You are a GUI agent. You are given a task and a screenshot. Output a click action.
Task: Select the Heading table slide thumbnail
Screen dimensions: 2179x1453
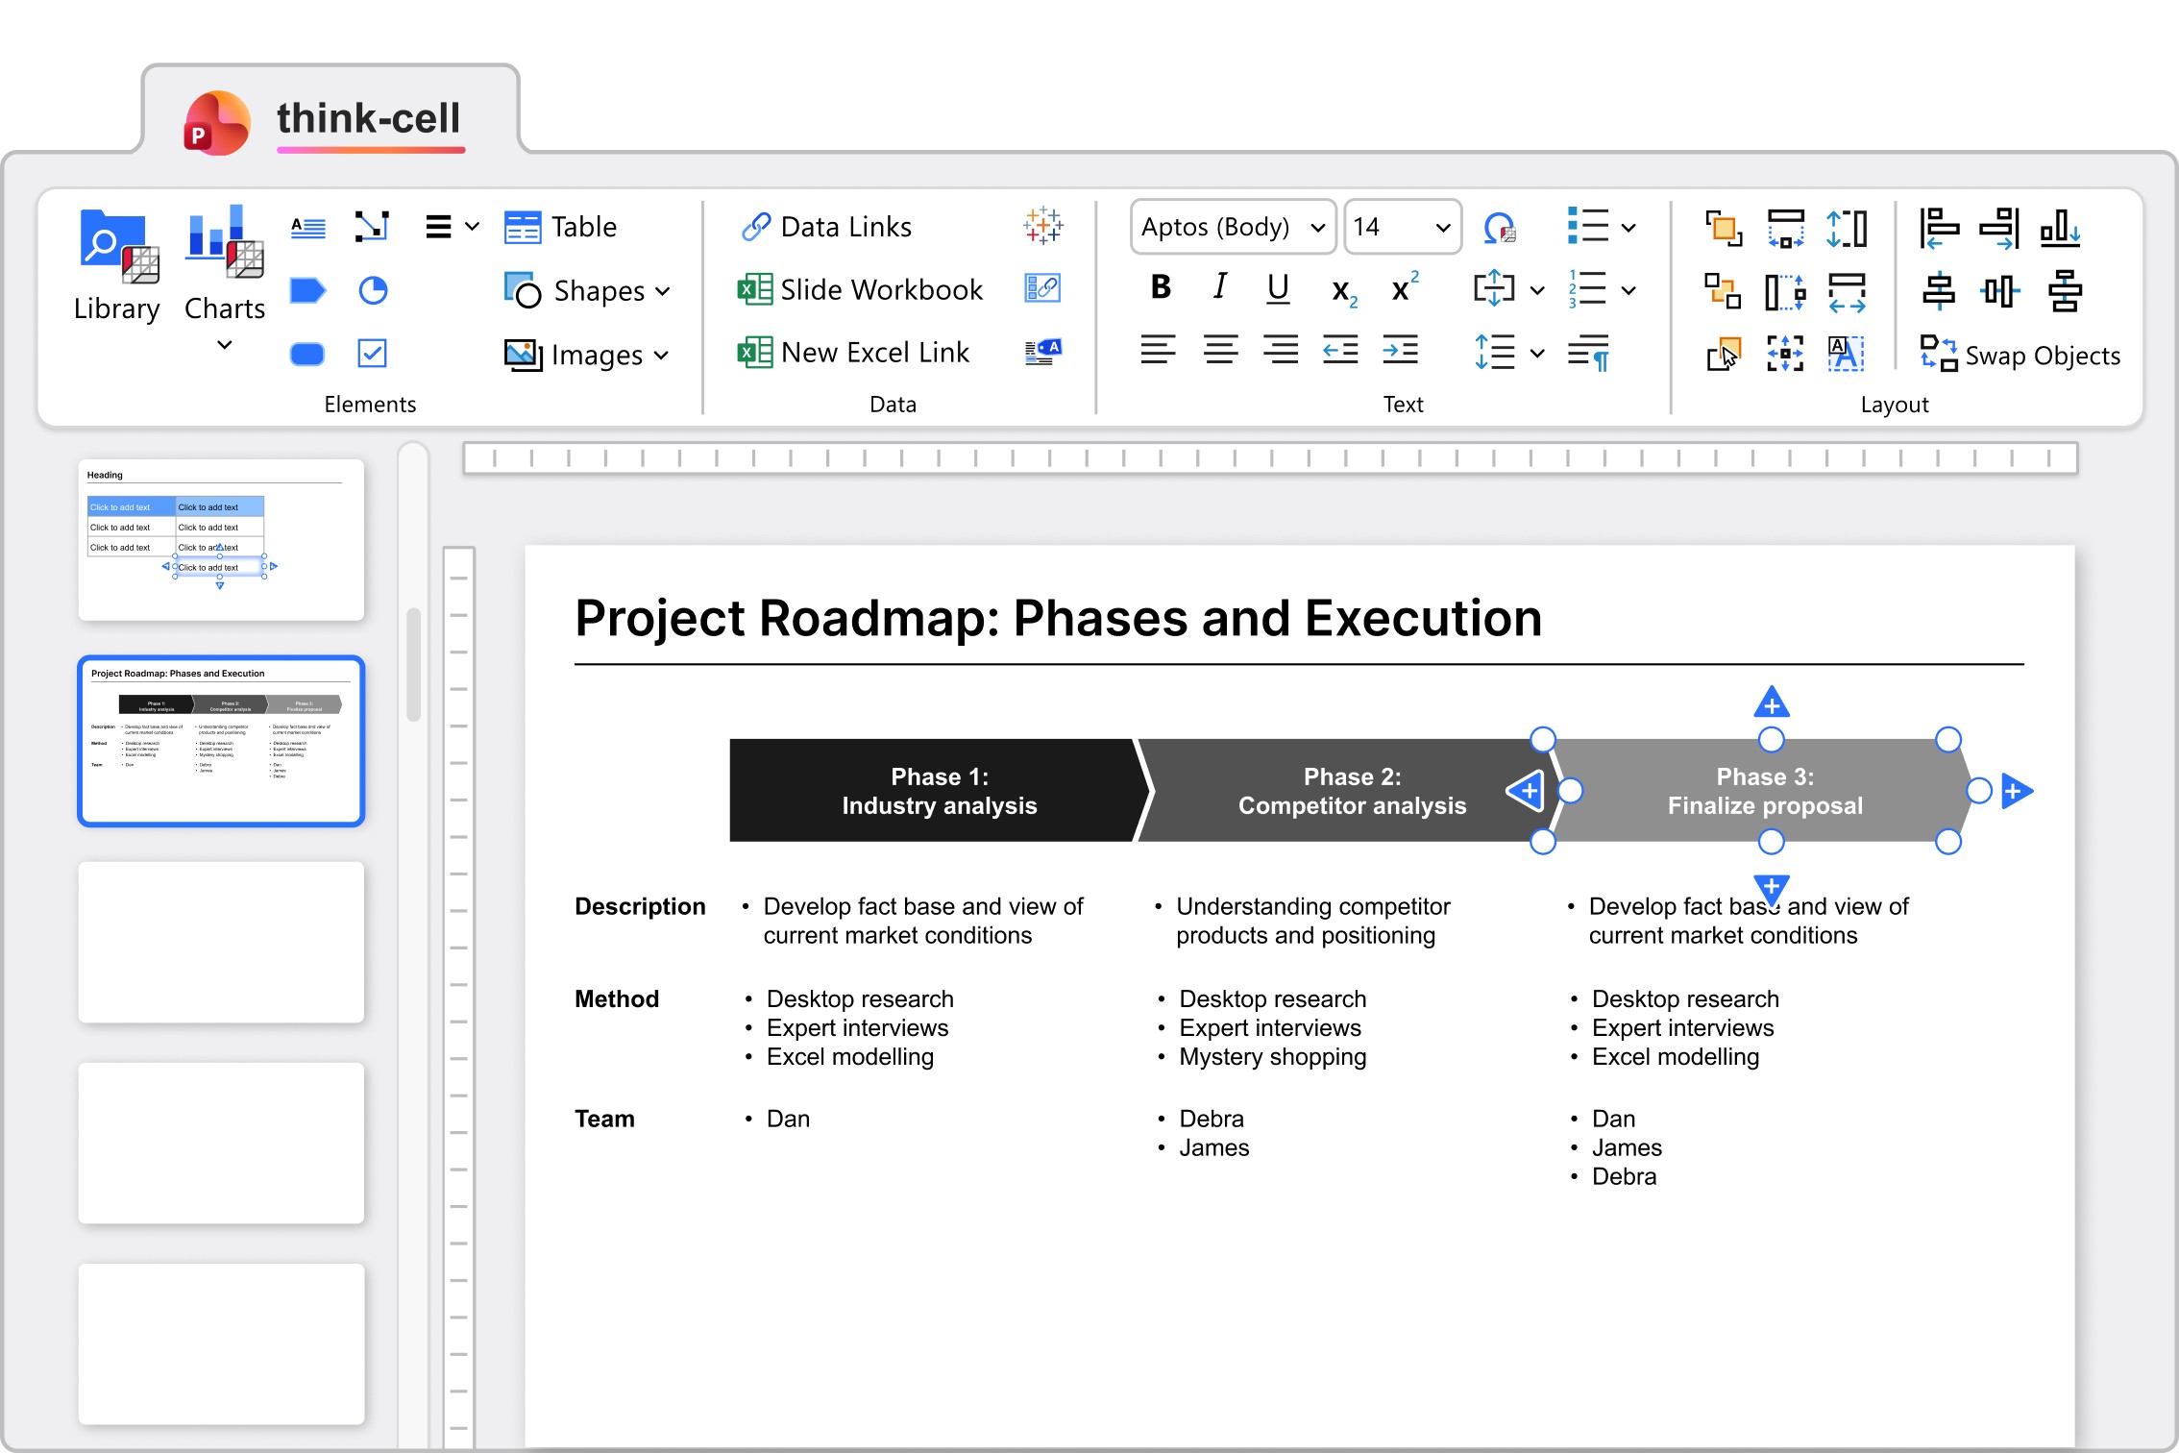pyautogui.click(x=221, y=540)
